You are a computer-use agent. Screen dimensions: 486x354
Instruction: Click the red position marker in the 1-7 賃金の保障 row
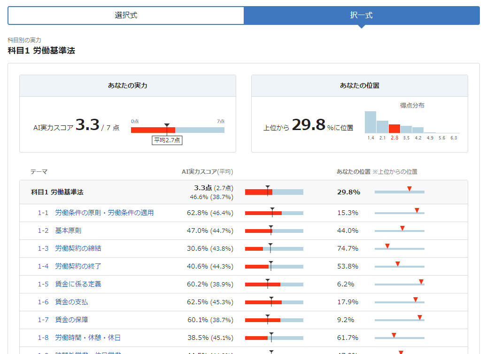420,317
